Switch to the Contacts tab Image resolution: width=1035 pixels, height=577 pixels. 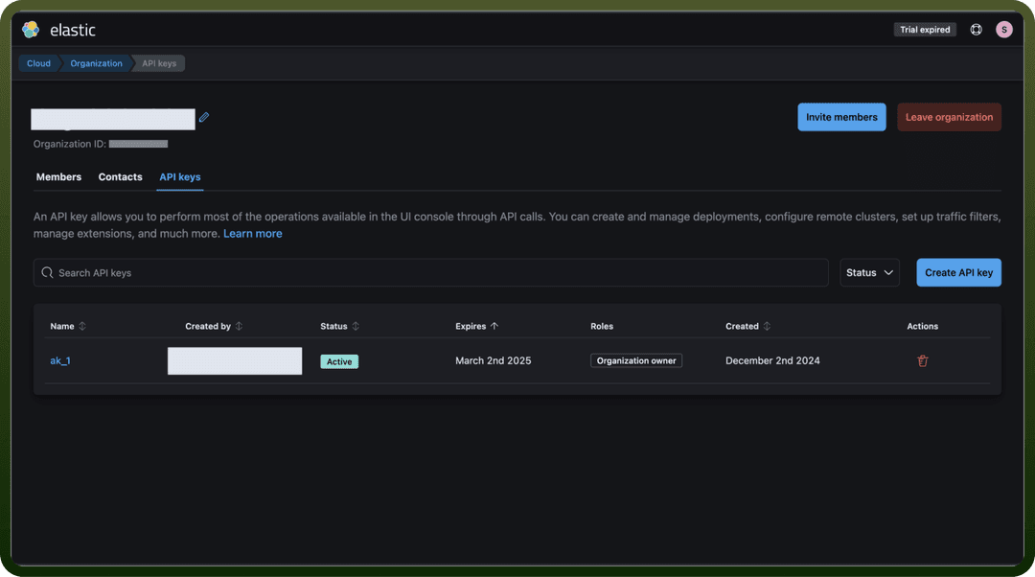click(120, 177)
